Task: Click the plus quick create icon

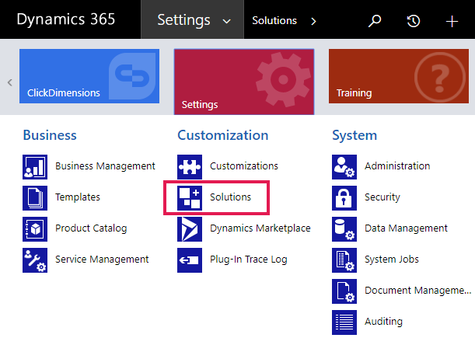Action: 452,21
